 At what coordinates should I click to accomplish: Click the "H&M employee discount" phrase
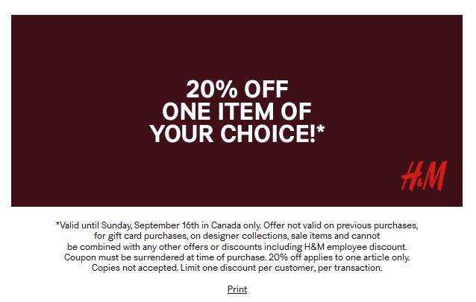(355, 247)
